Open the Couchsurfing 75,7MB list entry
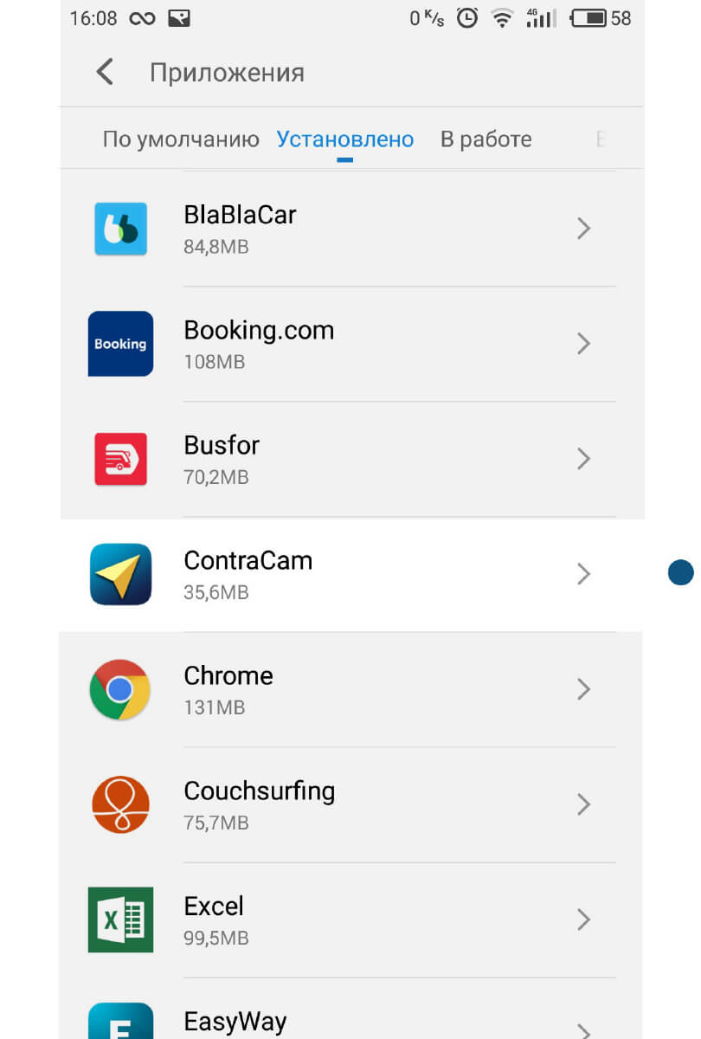 [x=351, y=804]
